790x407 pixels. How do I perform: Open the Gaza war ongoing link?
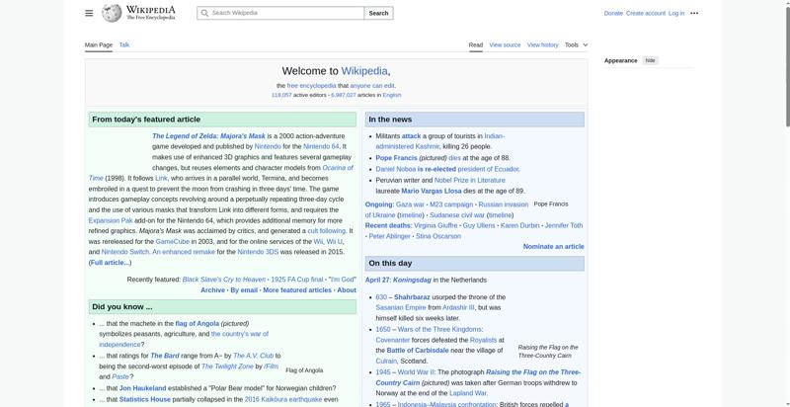410,204
